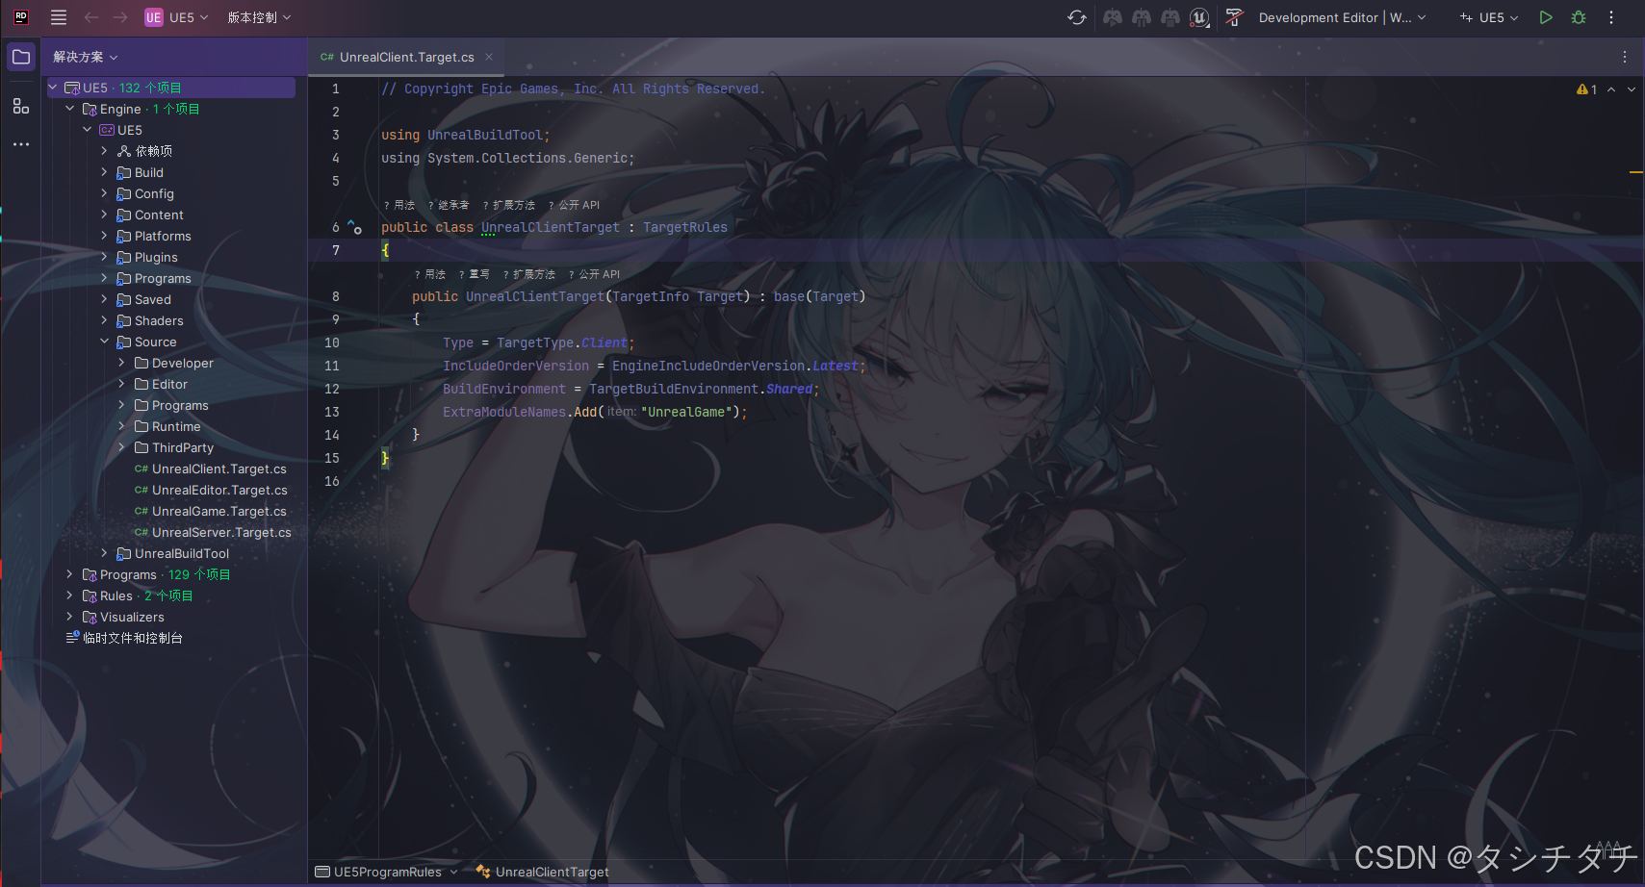The width and height of the screenshot is (1645, 887).
Task: Click the 重写 overrides code lens above constructor
Action: (475, 274)
